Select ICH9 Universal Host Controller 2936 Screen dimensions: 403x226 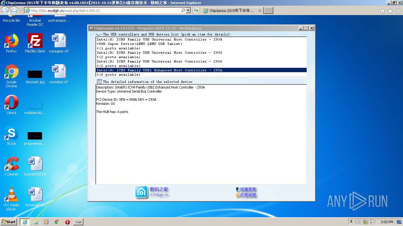click(x=201, y=62)
